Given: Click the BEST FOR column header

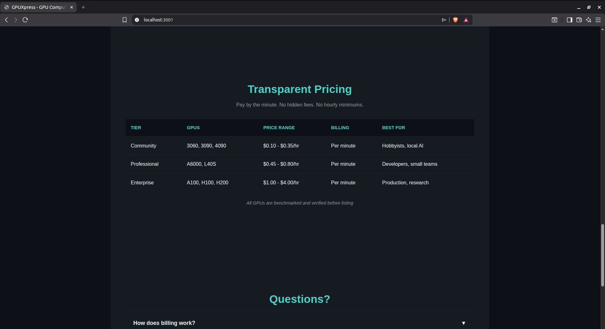Looking at the screenshot, I should [x=393, y=128].
